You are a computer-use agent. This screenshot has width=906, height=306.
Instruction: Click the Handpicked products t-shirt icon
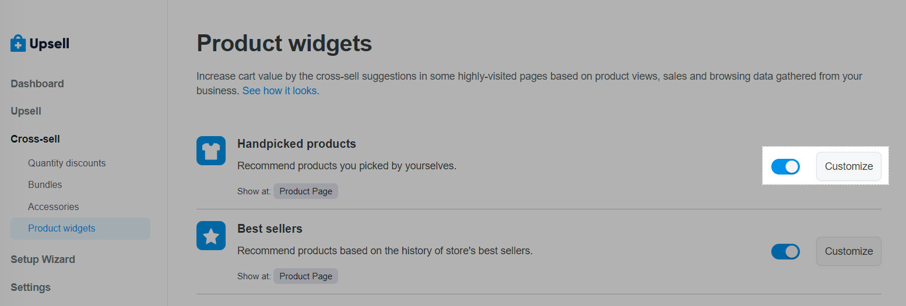(x=211, y=151)
